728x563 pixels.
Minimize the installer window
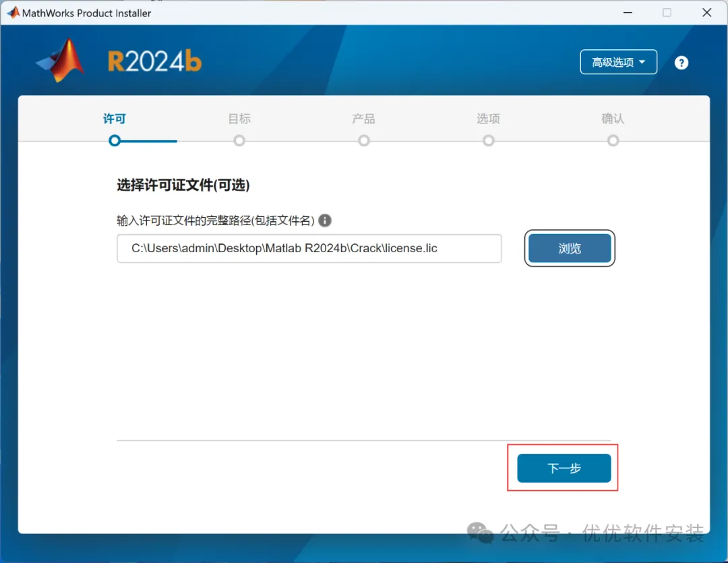[628, 13]
